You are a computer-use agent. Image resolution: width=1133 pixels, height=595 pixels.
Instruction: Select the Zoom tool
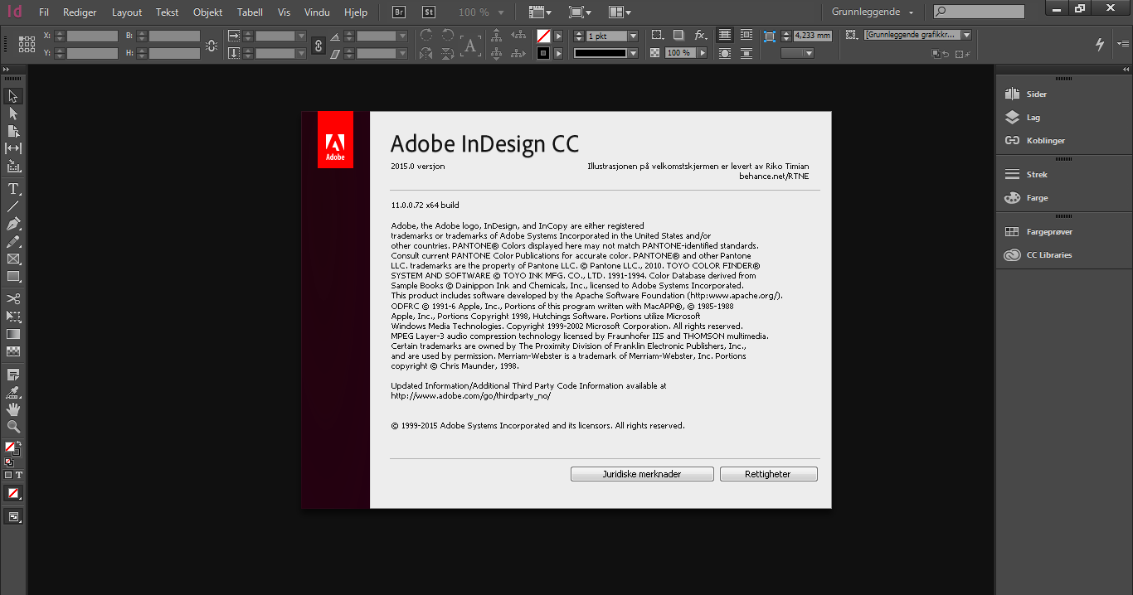13,427
